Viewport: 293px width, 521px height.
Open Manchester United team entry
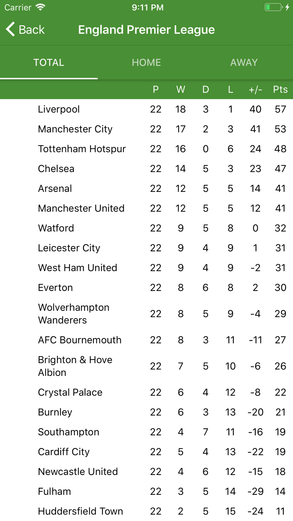coord(146,208)
